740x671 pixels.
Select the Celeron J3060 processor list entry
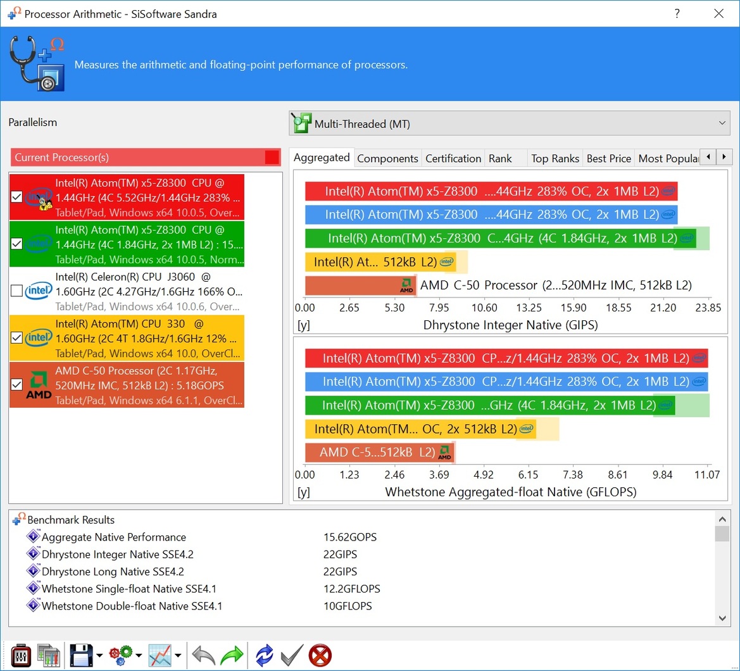tap(127, 291)
